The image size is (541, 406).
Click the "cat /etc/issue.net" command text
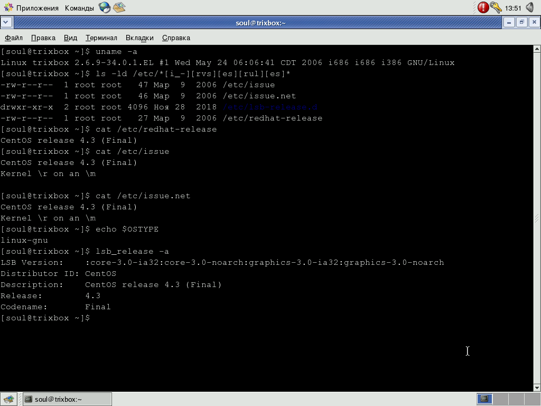[x=143, y=196]
